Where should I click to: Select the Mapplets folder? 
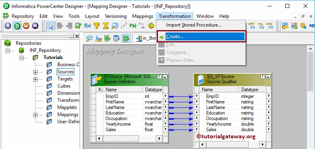pyautogui.click(x=67, y=107)
